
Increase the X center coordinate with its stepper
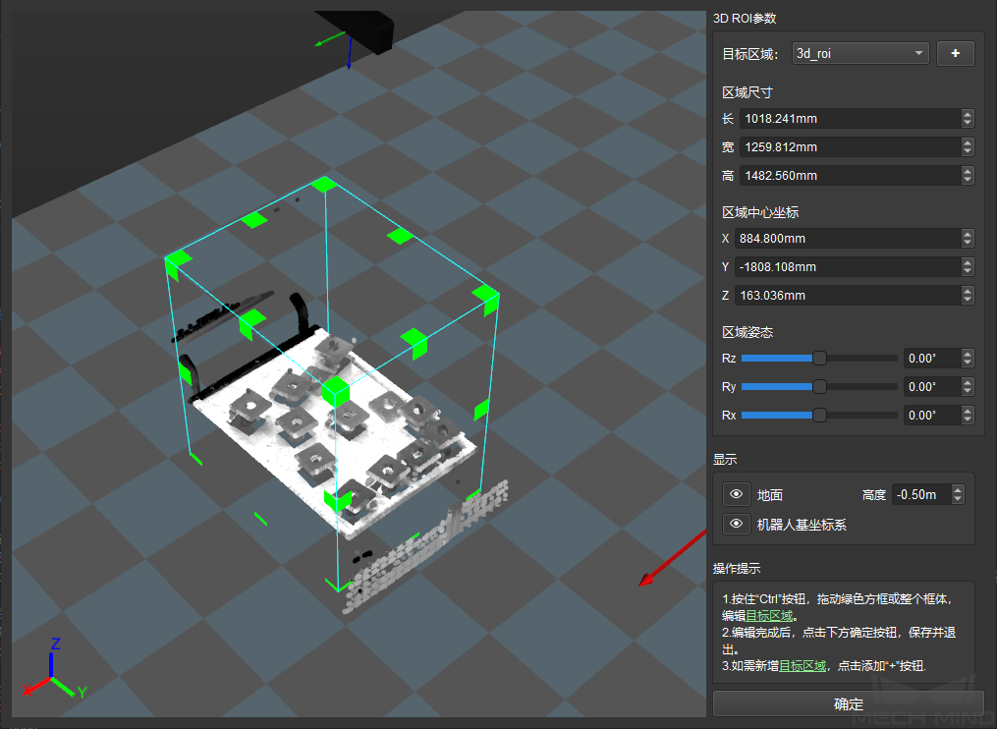[x=968, y=234]
